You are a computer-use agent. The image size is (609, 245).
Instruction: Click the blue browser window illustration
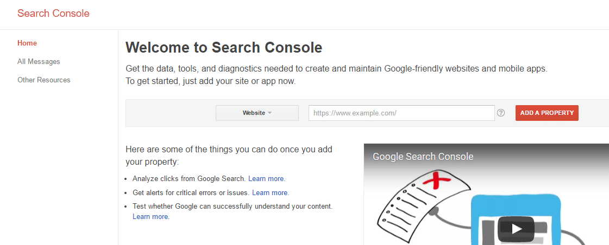[517, 220]
